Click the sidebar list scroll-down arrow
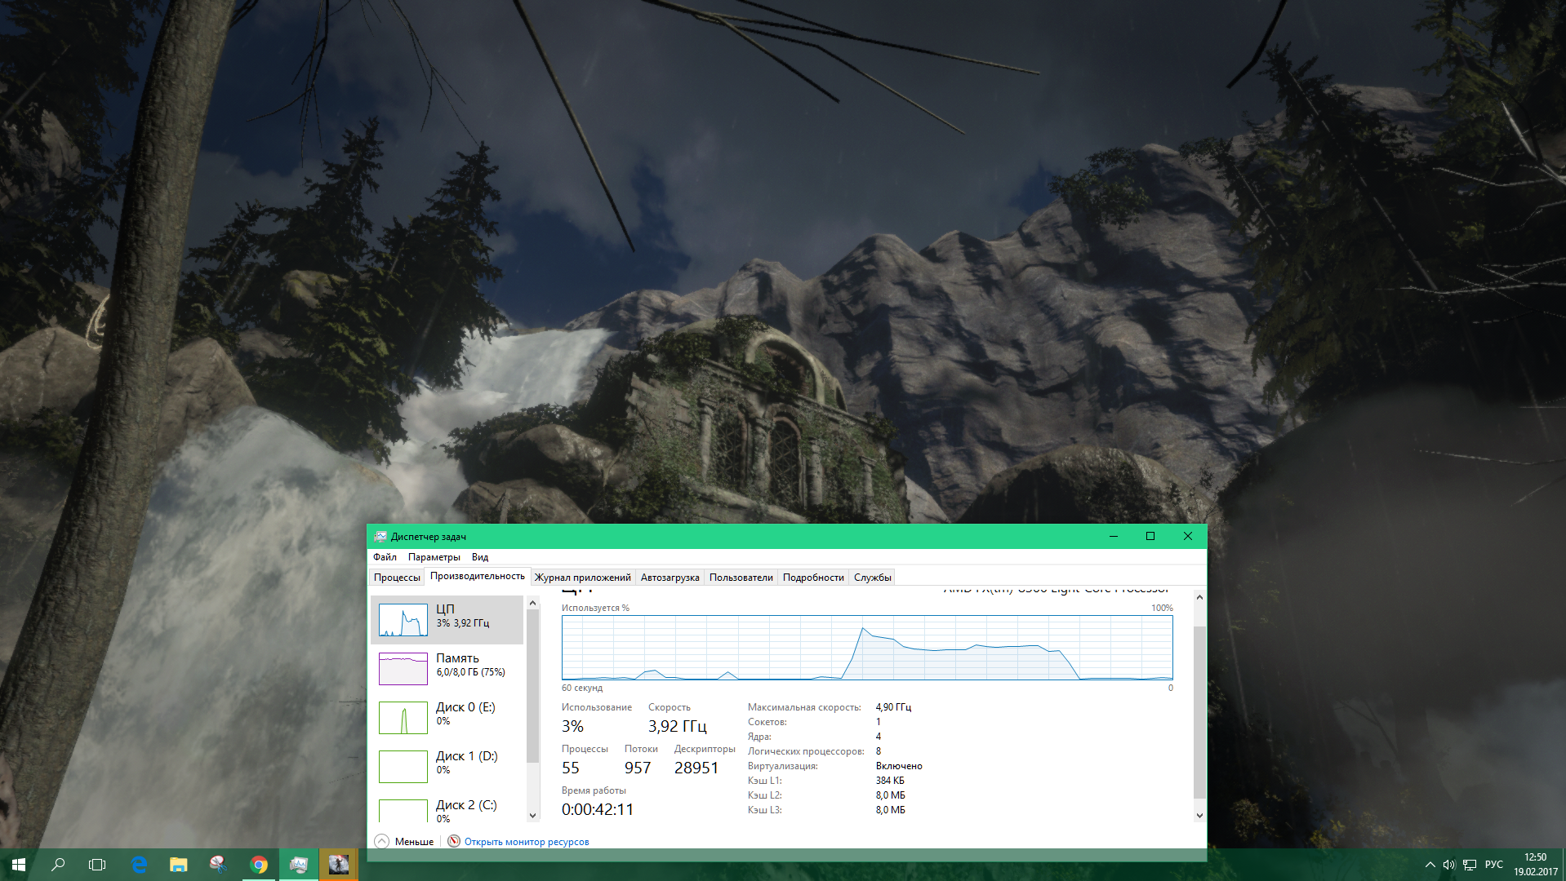Screen dimensions: 1566x881 coord(533,815)
